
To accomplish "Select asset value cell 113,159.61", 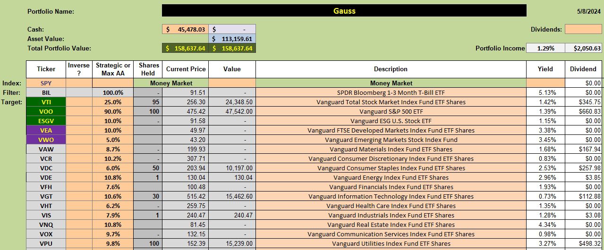I will point(232,39).
